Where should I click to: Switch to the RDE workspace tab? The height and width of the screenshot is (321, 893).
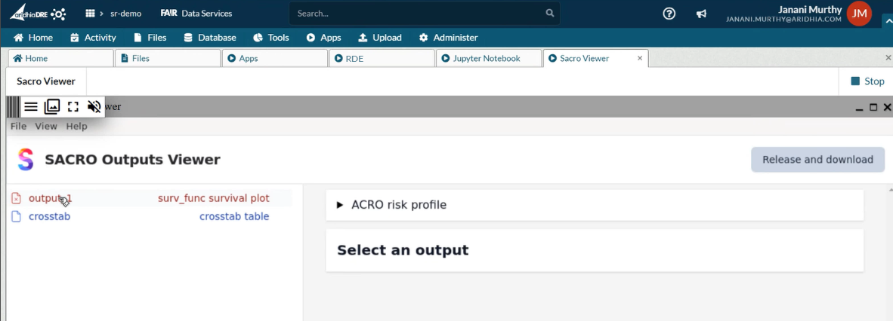pos(382,58)
